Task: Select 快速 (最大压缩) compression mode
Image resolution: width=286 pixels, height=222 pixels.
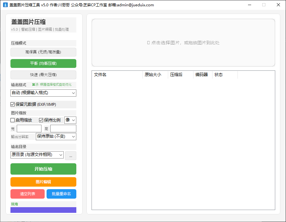Action: [x=43, y=75]
